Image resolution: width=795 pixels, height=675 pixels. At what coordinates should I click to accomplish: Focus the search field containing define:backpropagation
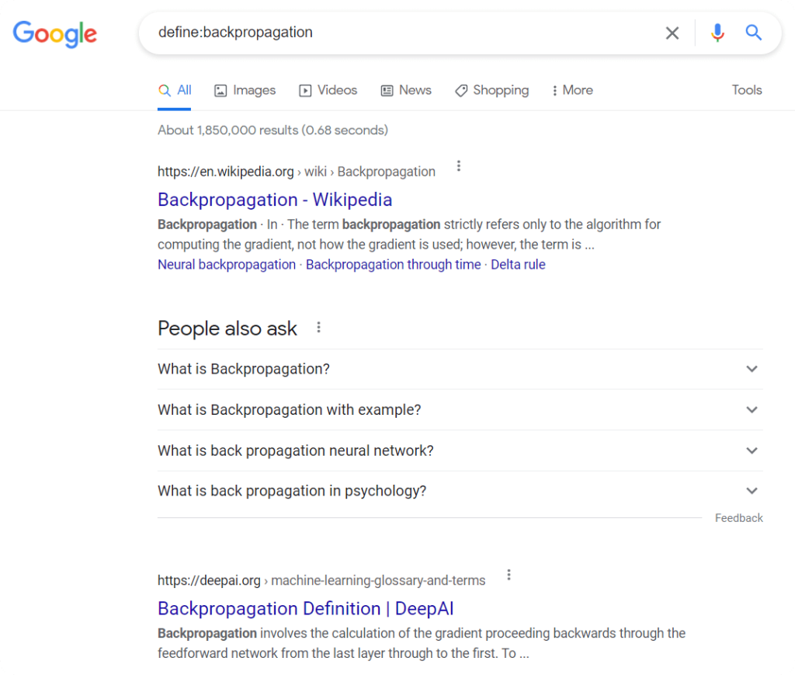coord(401,33)
